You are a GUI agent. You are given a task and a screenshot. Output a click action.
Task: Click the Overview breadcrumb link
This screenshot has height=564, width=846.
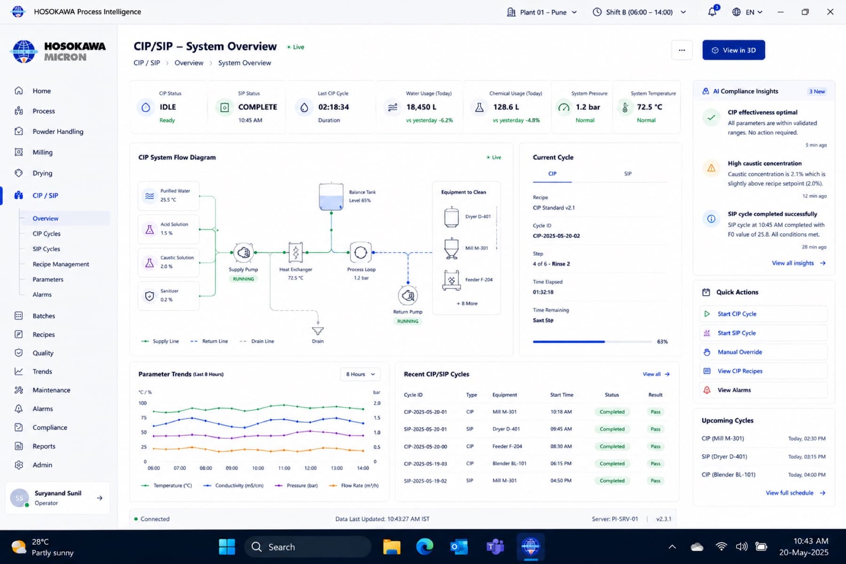189,63
